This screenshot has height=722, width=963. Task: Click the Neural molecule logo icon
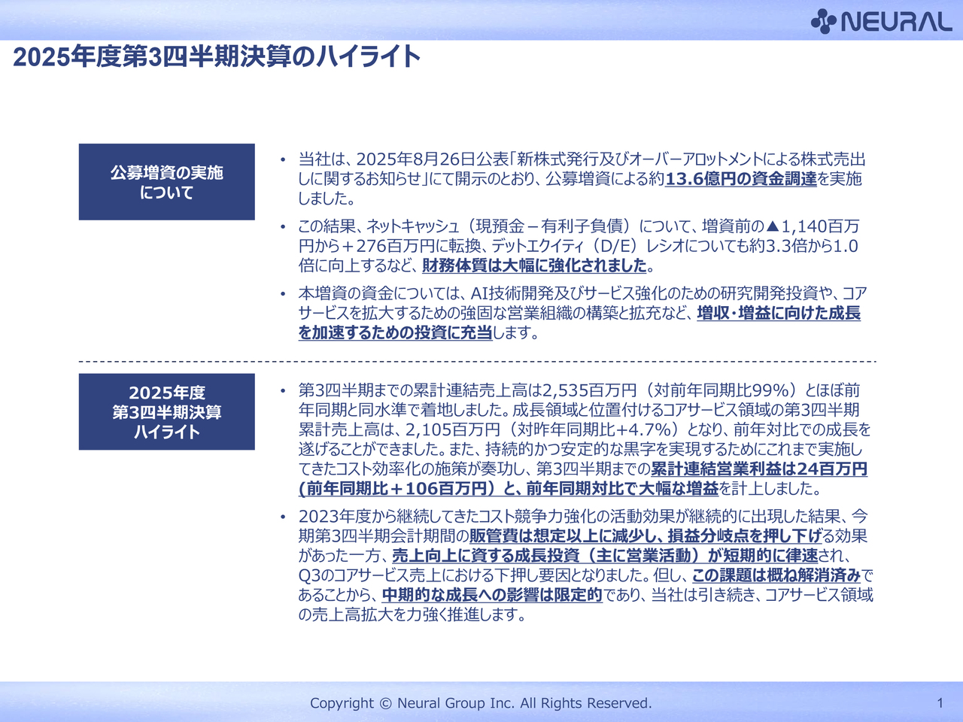coord(824,21)
